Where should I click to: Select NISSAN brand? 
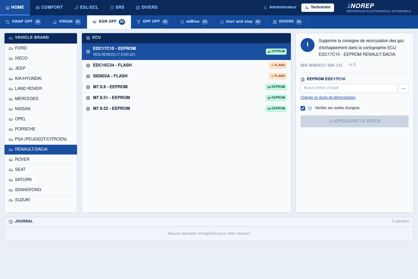[x=41, y=109]
